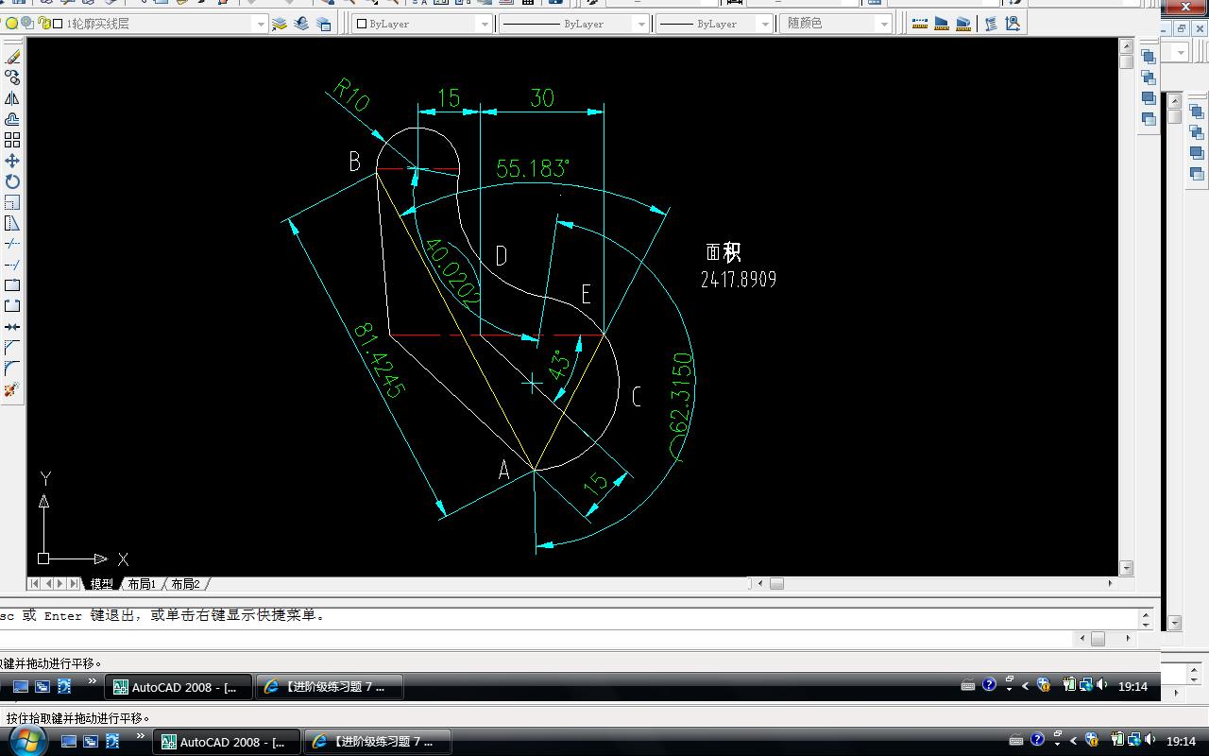Switch to the 模型 tab
The image size is (1209, 756).
101,584
